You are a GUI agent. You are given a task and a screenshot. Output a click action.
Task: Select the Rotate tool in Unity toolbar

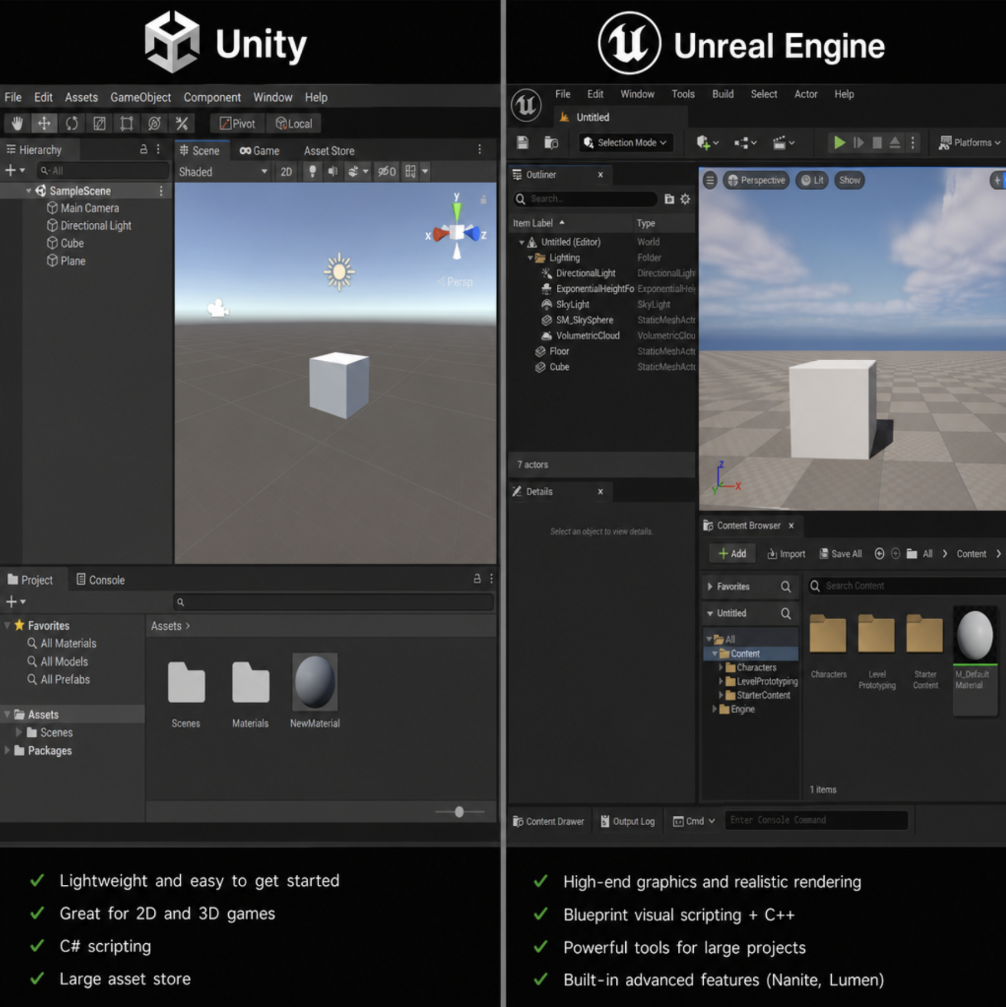click(71, 123)
